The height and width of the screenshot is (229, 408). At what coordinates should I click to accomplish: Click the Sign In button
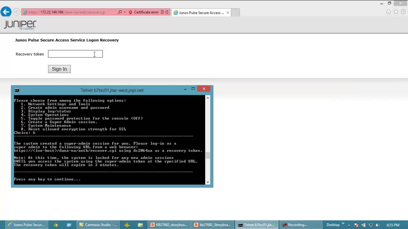click(59, 69)
